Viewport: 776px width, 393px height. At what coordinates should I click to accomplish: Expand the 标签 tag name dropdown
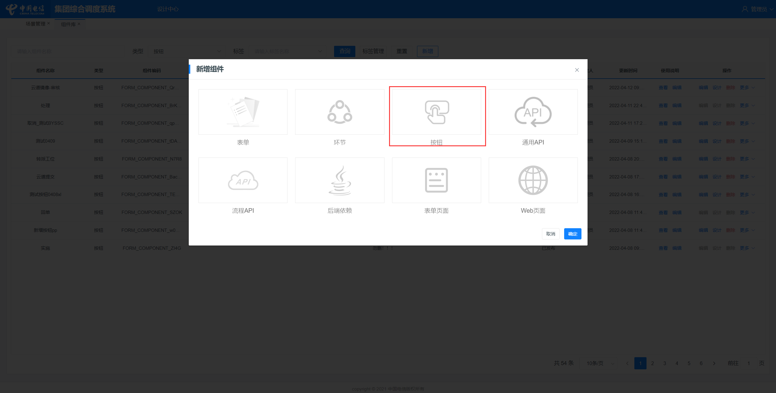[287, 51]
